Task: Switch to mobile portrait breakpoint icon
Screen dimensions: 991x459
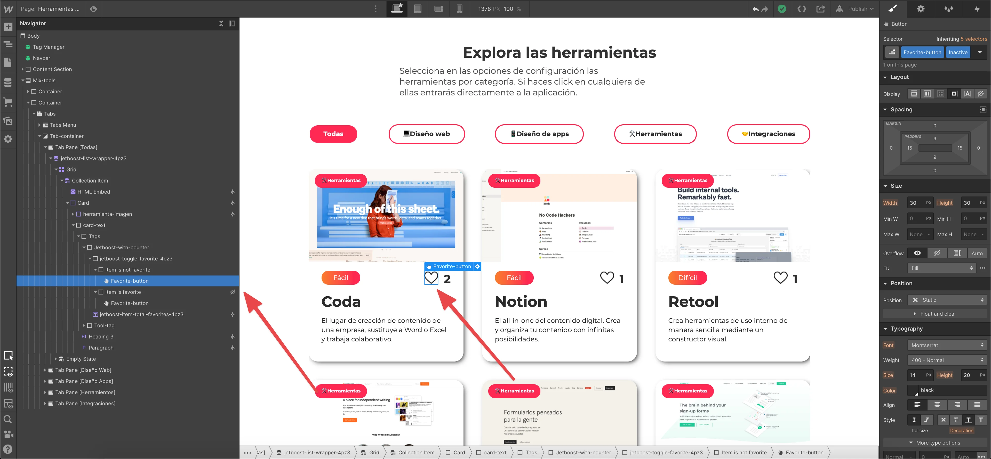Action: click(459, 9)
